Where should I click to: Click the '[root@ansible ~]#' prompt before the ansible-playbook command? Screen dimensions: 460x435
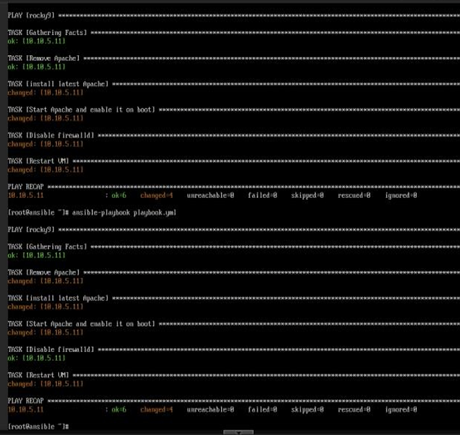tap(38, 213)
